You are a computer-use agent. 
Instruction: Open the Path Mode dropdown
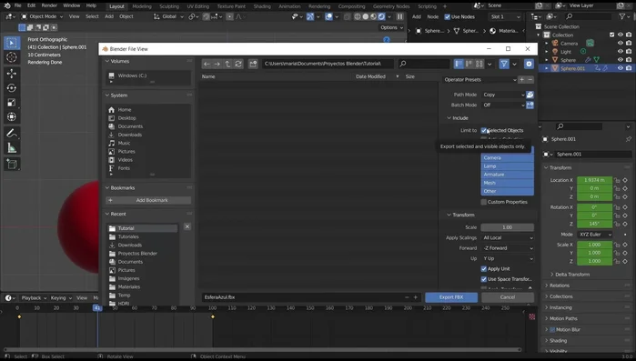click(503, 95)
